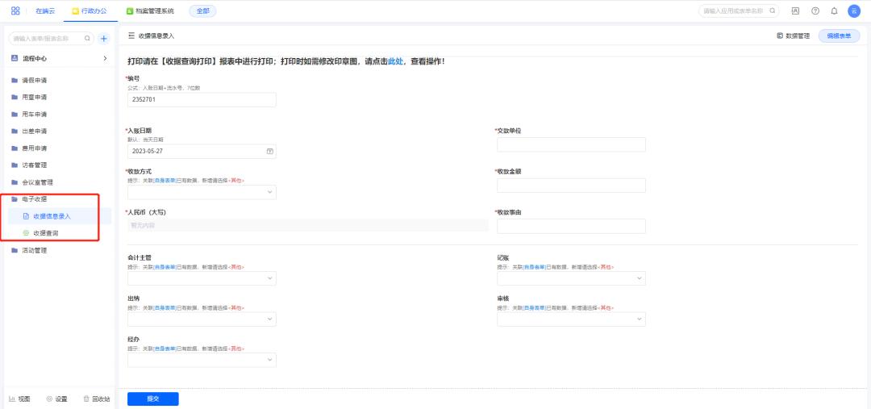Open the 会计主管 dropdown
The width and height of the screenshot is (871, 409).
click(x=202, y=278)
